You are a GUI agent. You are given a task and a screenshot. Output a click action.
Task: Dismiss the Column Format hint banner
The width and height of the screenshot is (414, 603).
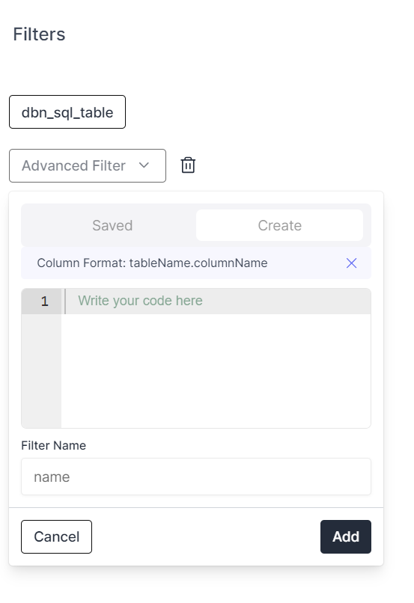click(x=351, y=263)
